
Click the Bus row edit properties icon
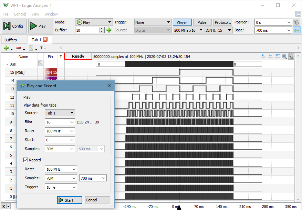point(40,63)
